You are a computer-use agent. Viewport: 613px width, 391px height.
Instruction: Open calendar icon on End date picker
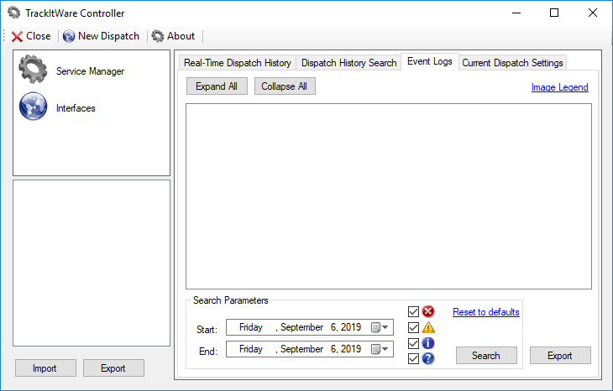coord(375,349)
